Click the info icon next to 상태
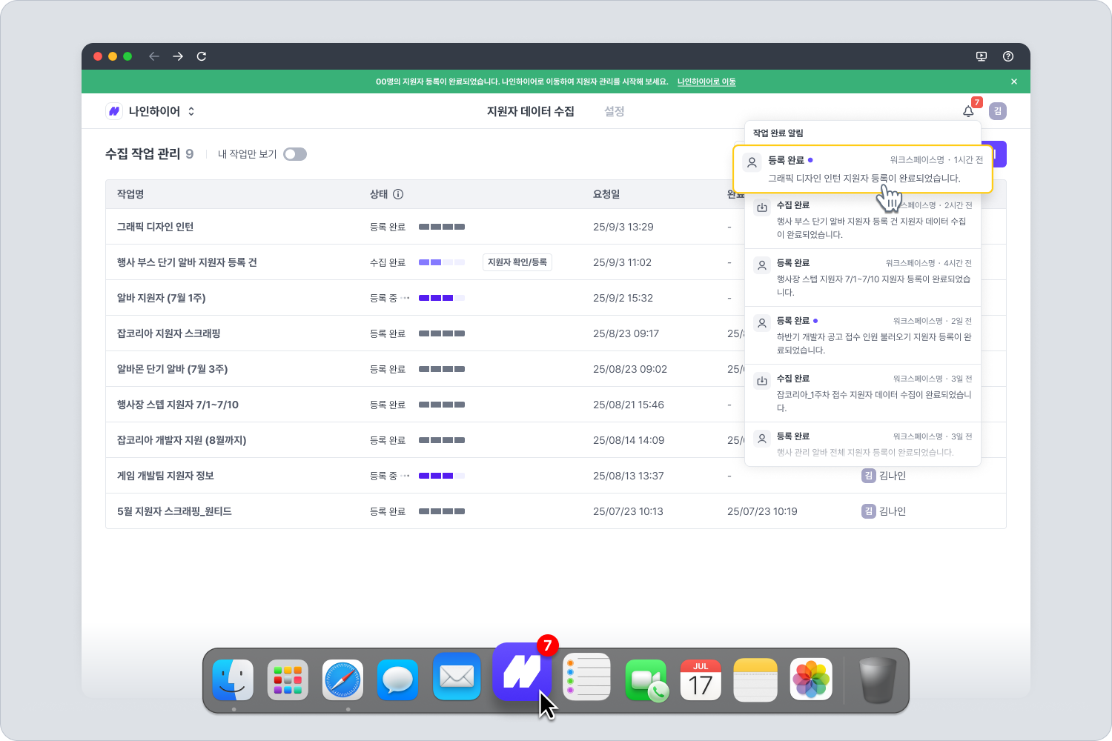1112x741 pixels. click(398, 194)
